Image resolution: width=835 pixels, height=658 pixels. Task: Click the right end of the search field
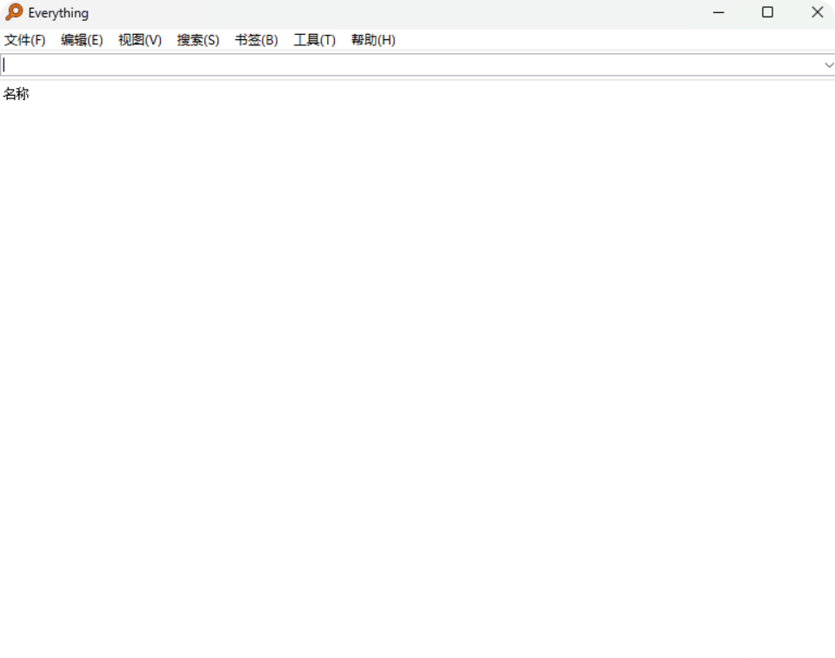click(x=800, y=65)
